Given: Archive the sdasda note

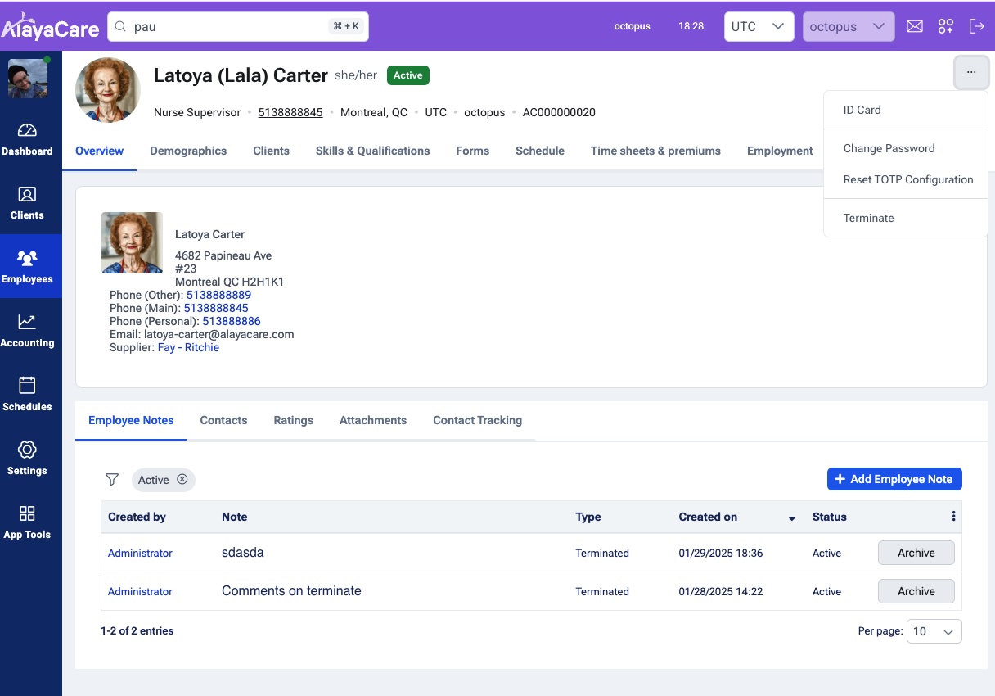Looking at the screenshot, I should pyautogui.click(x=916, y=553).
